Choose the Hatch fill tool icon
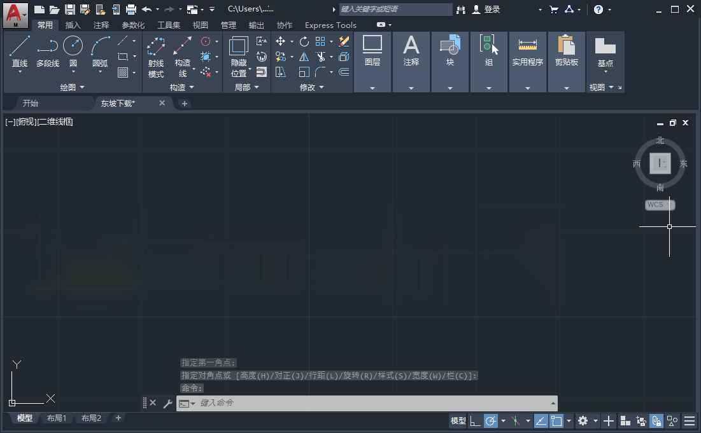Image resolution: width=701 pixels, height=433 pixels. (x=123, y=72)
